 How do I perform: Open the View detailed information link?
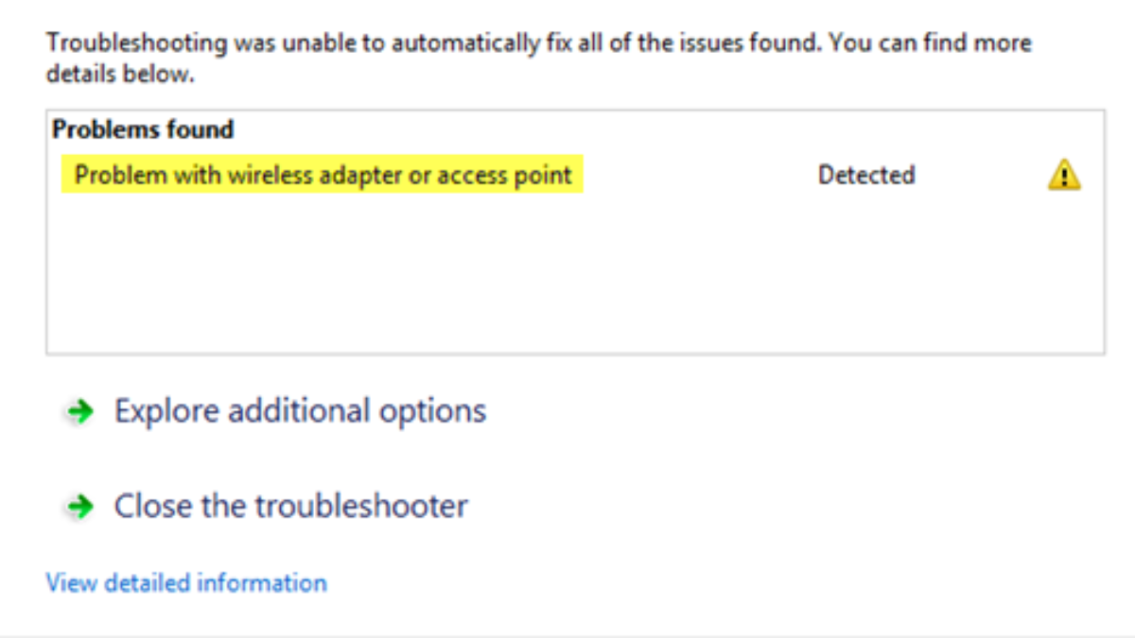[x=186, y=582]
